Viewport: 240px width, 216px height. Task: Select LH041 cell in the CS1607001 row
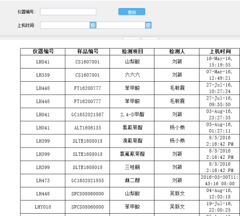(43, 62)
